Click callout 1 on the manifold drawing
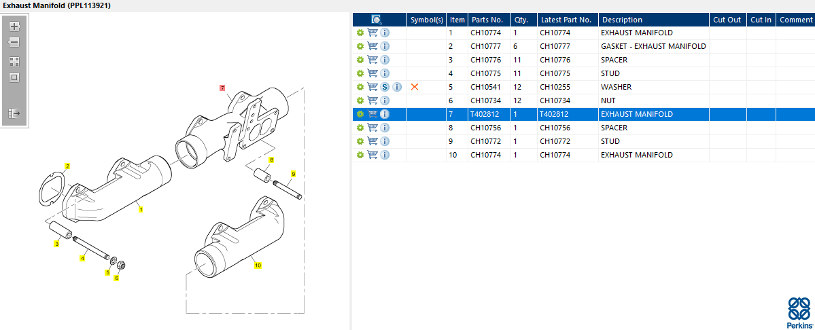The width and height of the screenshot is (815, 330). (x=140, y=210)
